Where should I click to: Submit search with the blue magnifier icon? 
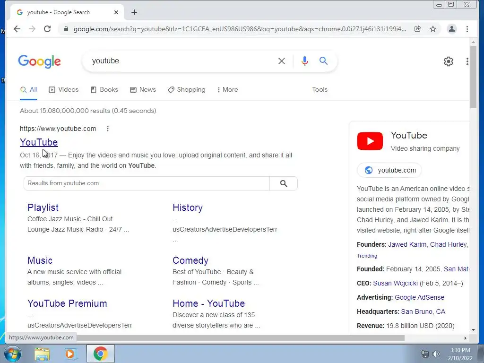323,61
